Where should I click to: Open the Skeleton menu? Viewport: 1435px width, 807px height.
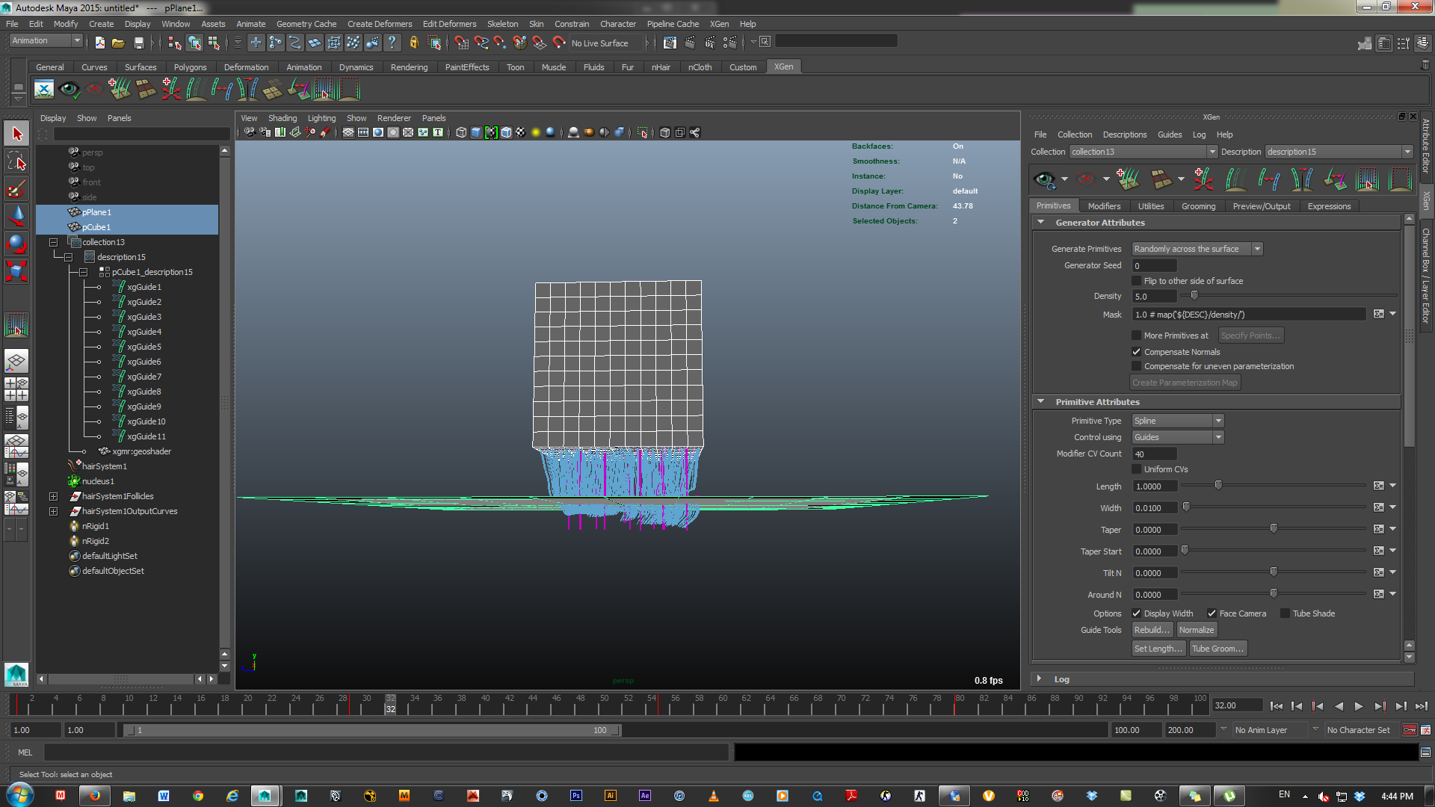pyautogui.click(x=502, y=24)
